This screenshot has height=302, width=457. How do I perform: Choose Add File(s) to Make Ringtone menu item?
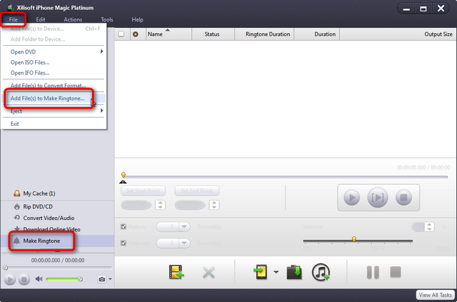click(x=48, y=98)
